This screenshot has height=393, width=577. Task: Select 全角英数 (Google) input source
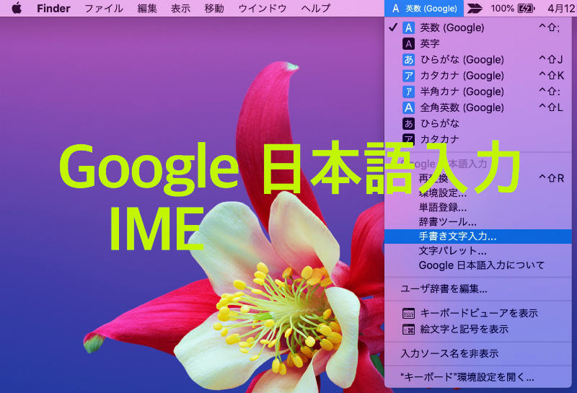pyautogui.click(x=478, y=107)
